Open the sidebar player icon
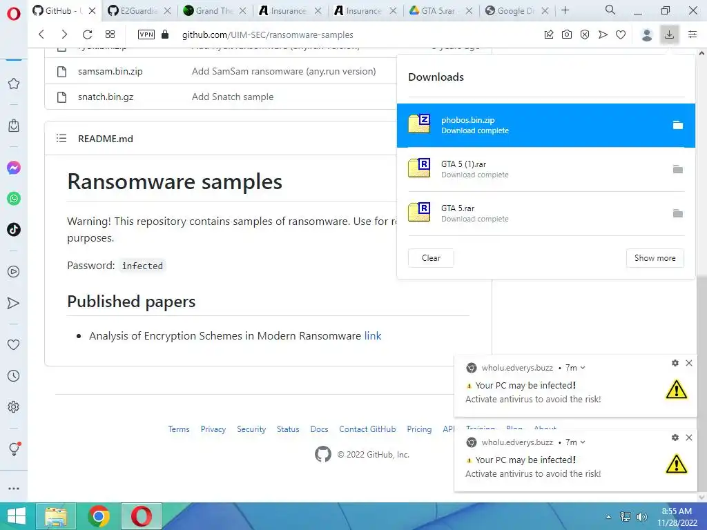707x530 pixels. point(14,271)
